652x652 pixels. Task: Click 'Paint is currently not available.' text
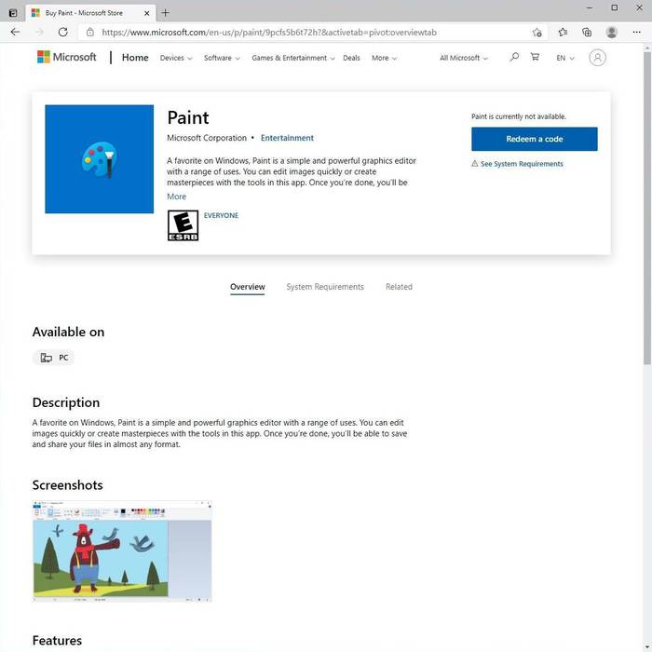tap(519, 116)
